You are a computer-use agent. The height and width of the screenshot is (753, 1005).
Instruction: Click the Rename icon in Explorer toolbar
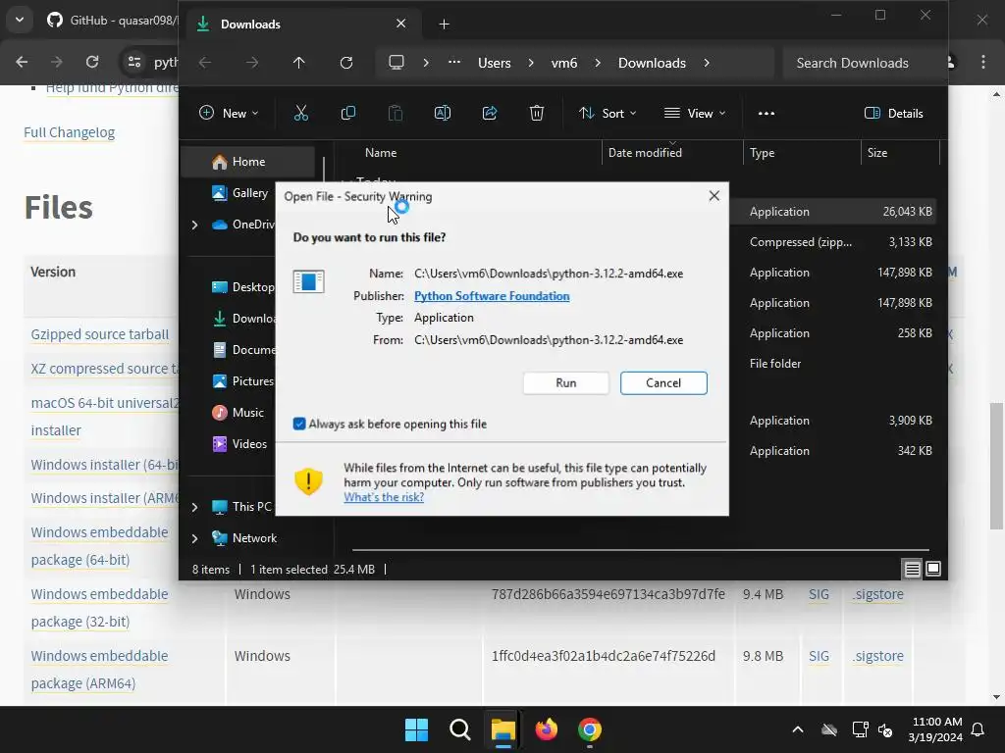tap(443, 114)
